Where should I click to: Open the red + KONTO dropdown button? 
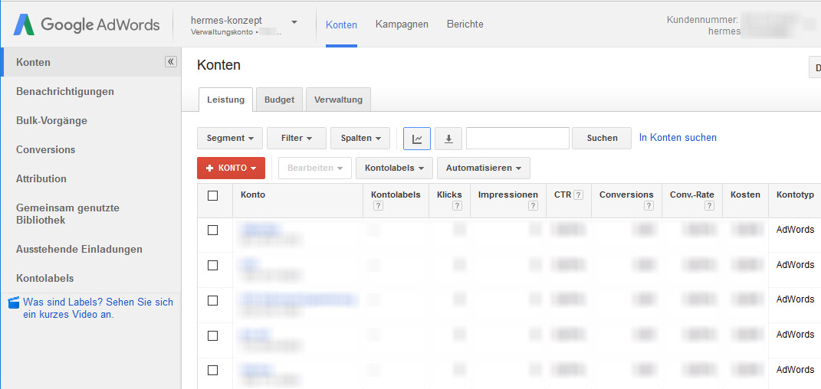pyautogui.click(x=231, y=168)
